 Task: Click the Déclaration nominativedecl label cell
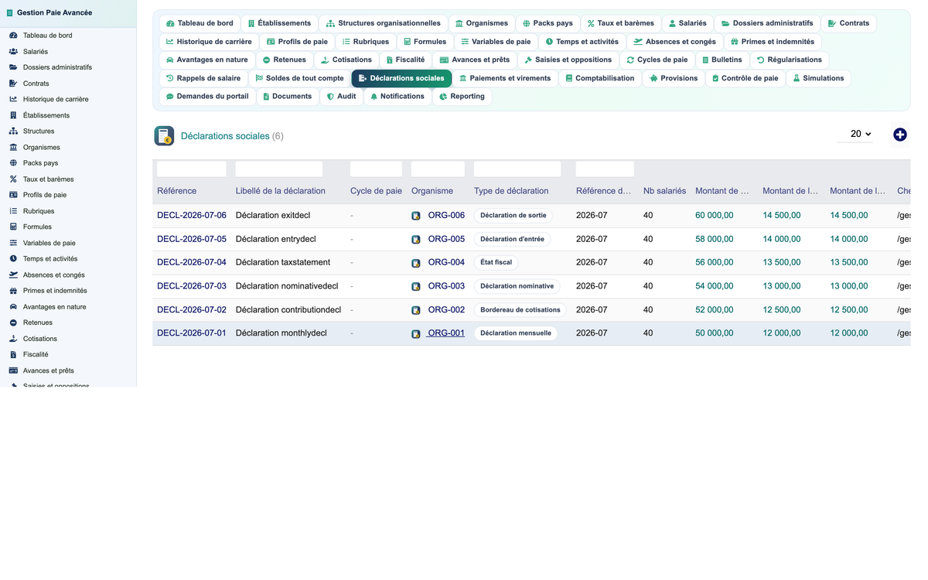coord(287,286)
